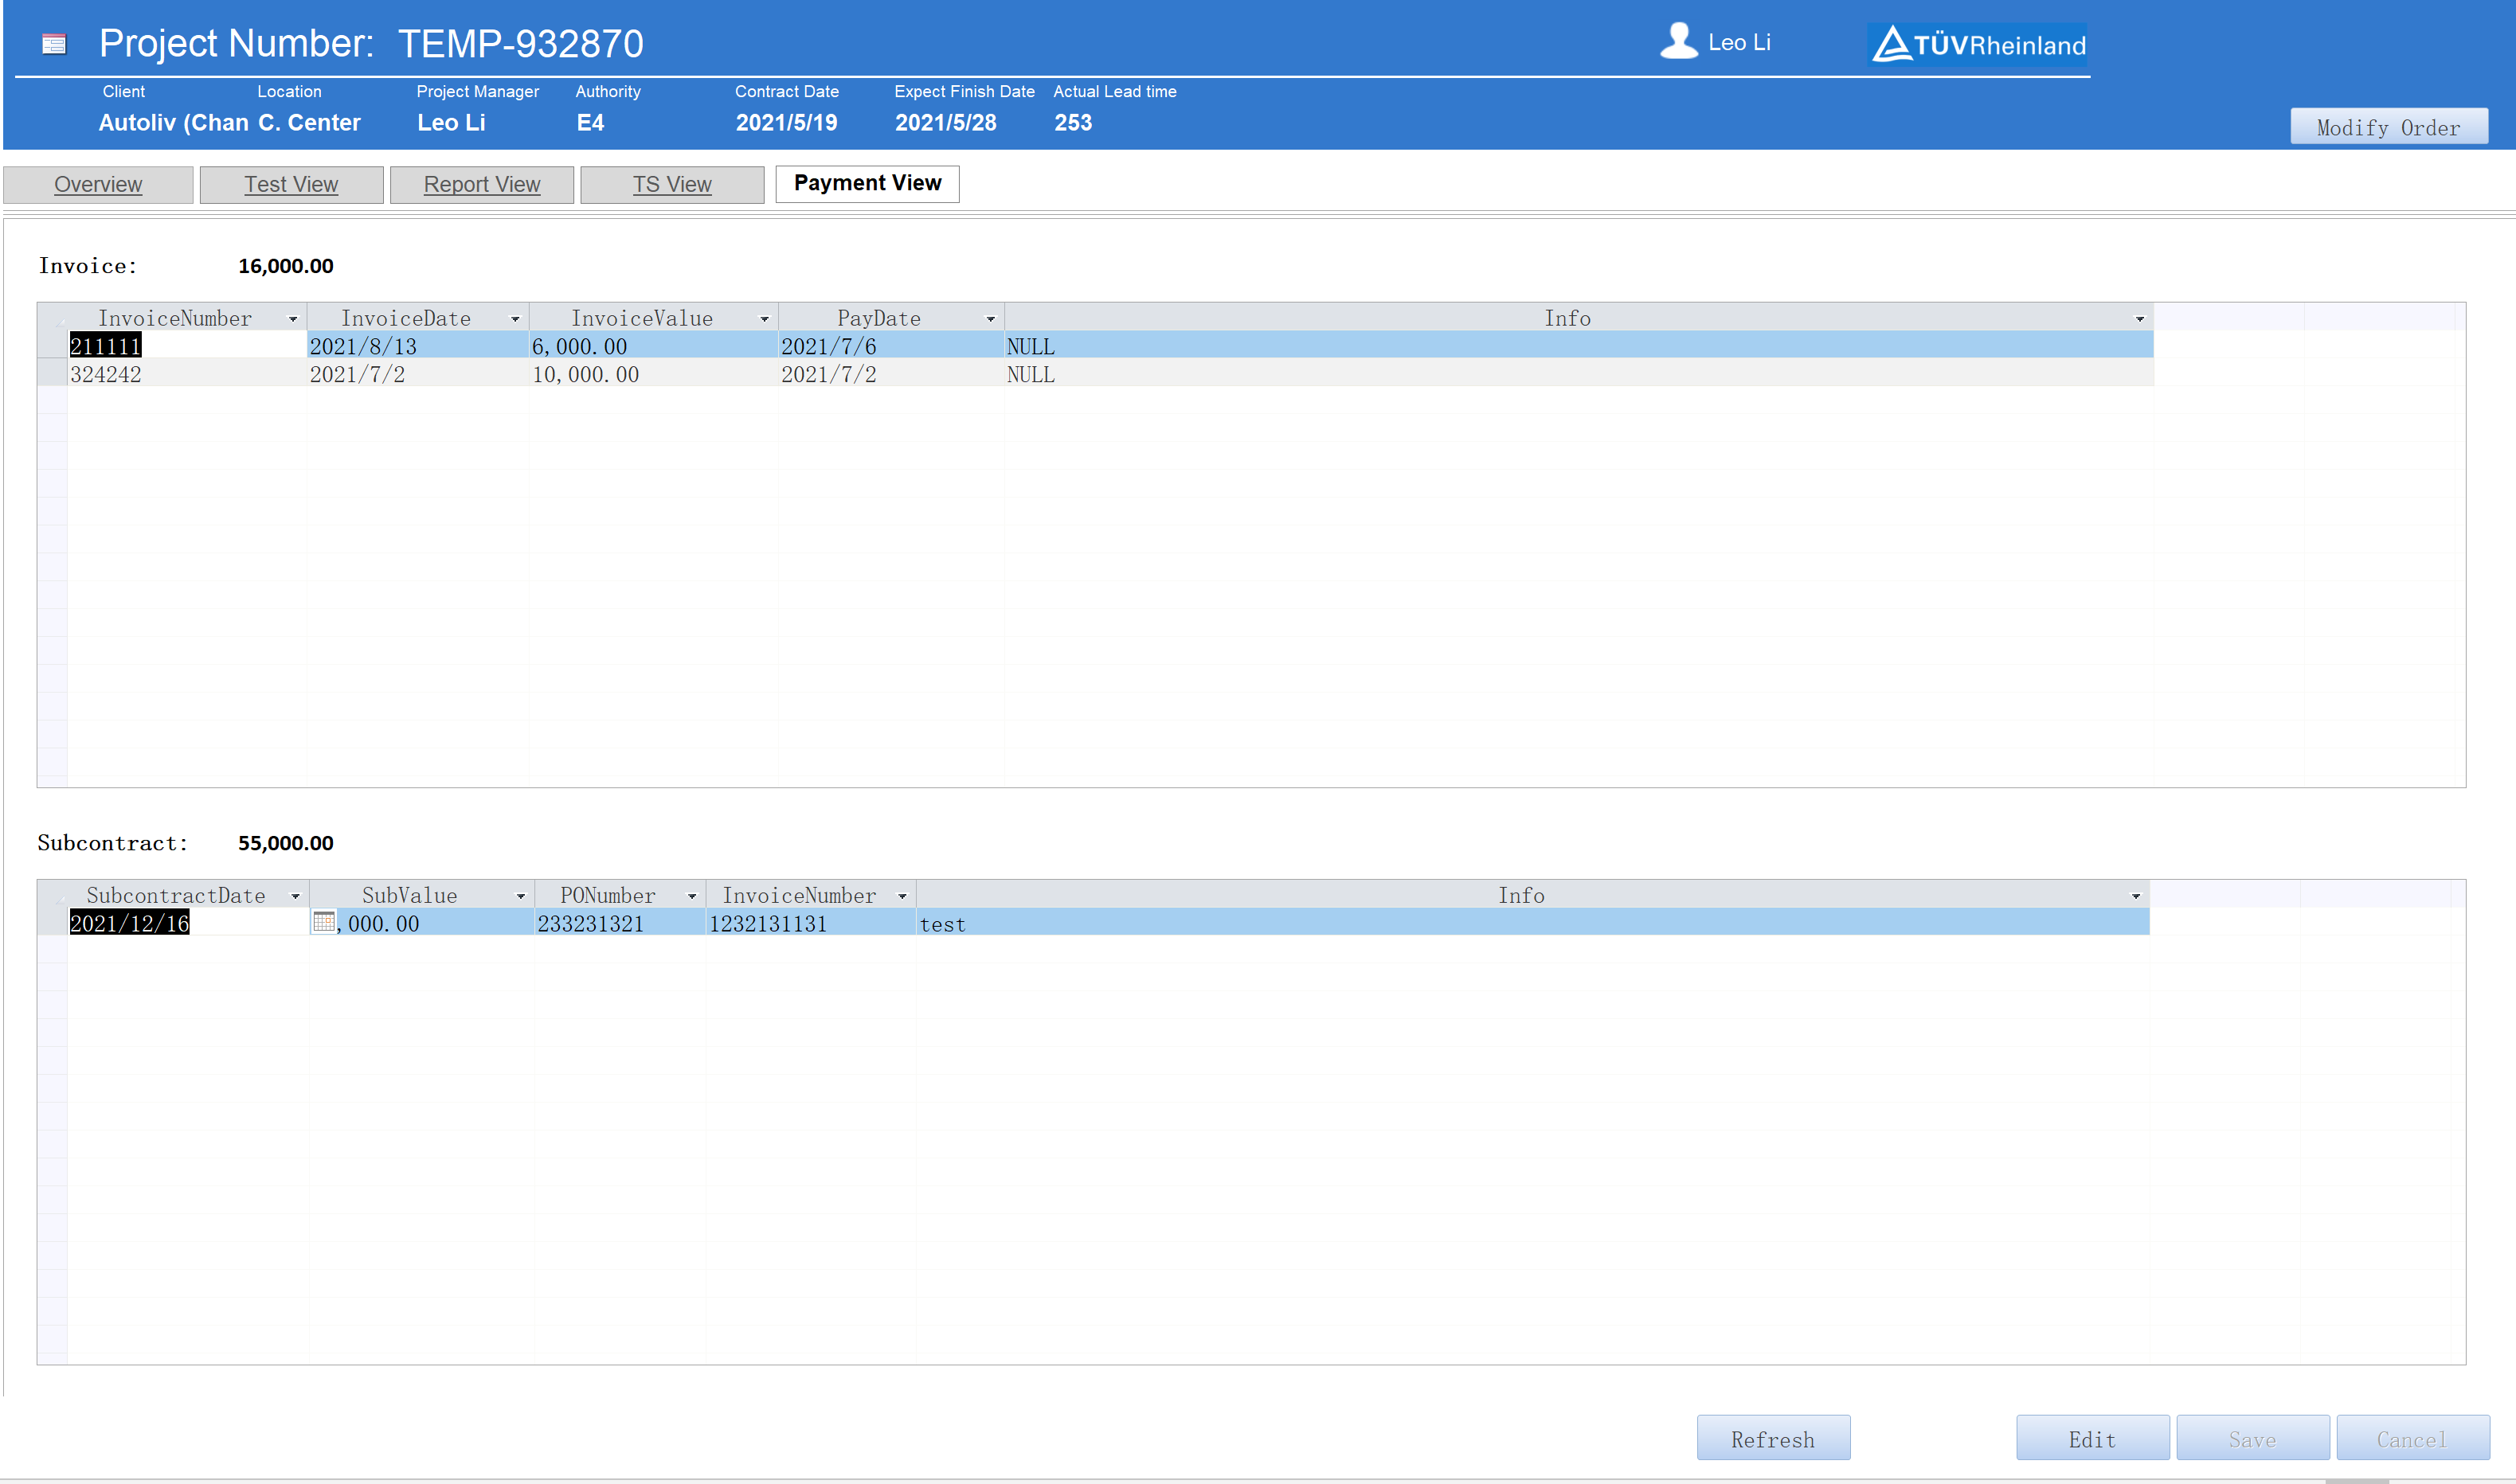
Task: Click invoice date 2021/8/13 cell
Action: [x=418, y=346]
